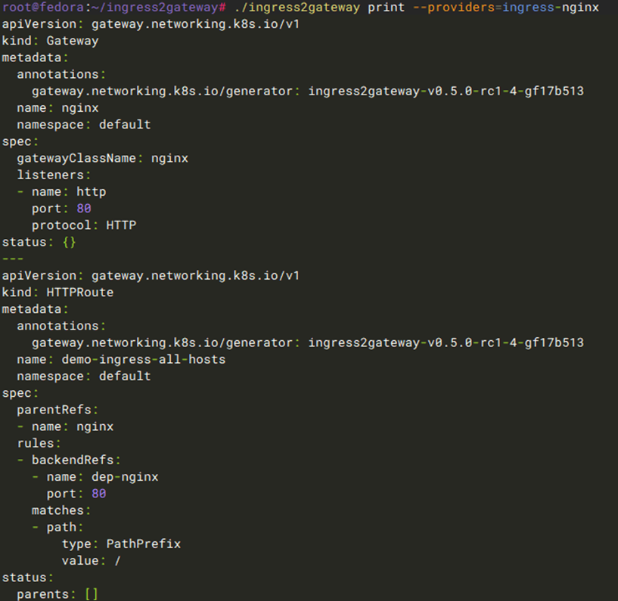Click the '---' document separator line
The height and width of the screenshot is (601, 618).
pyautogui.click(x=13, y=259)
